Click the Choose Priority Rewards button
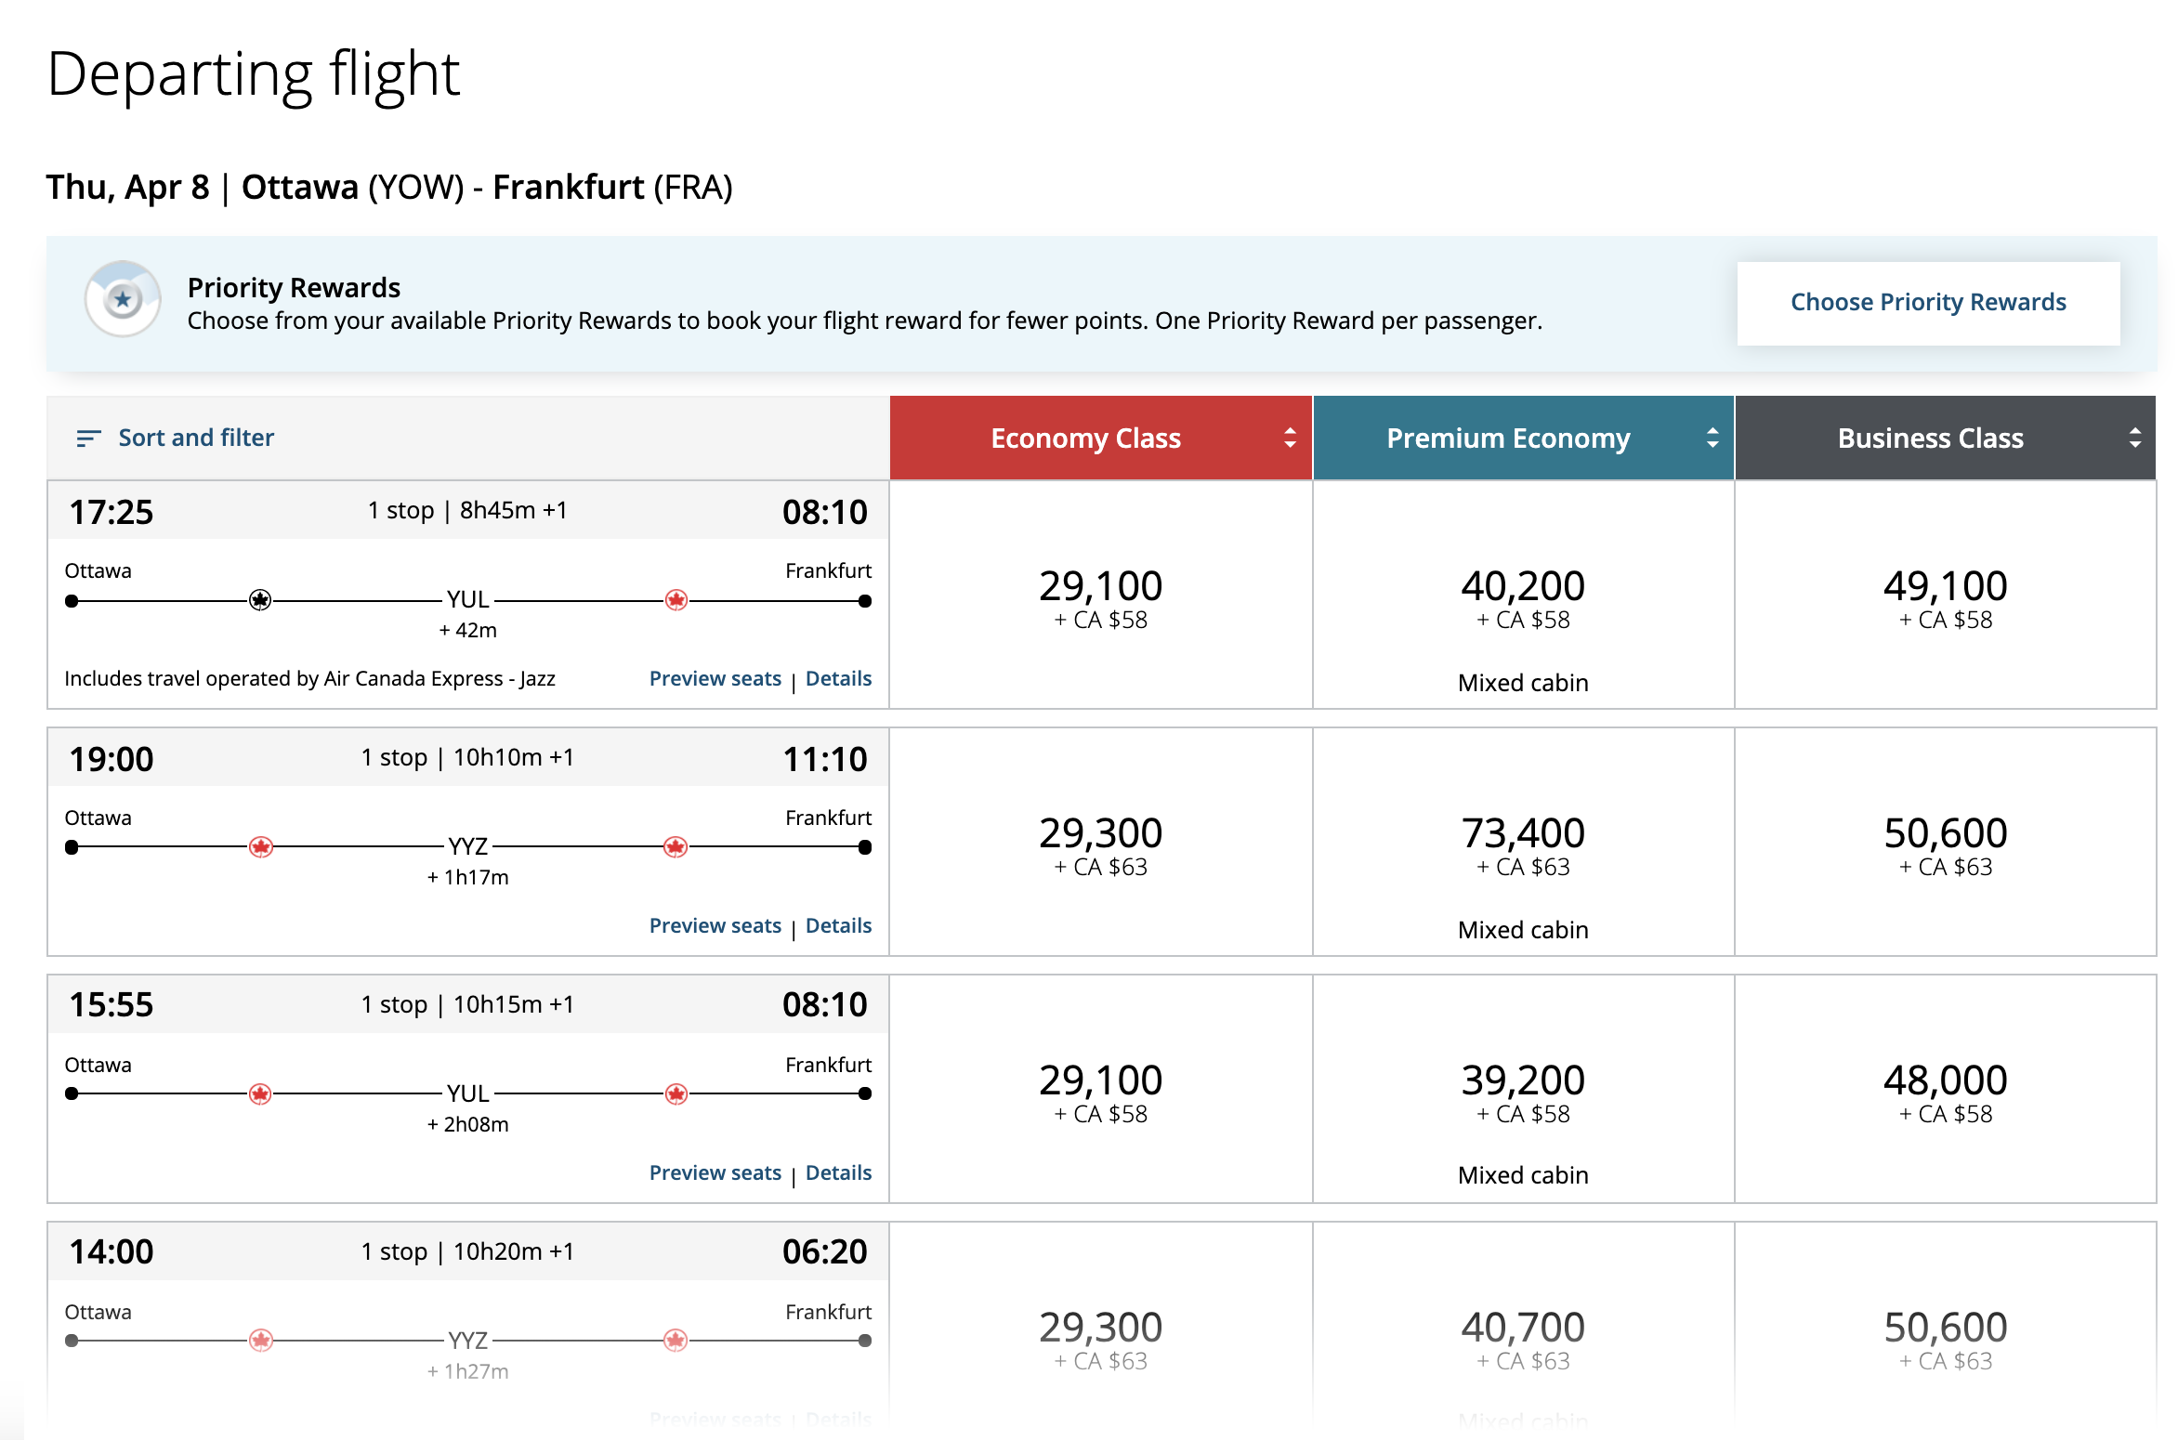This screenshot has width=2178, height=1440. click(1928, 303)
